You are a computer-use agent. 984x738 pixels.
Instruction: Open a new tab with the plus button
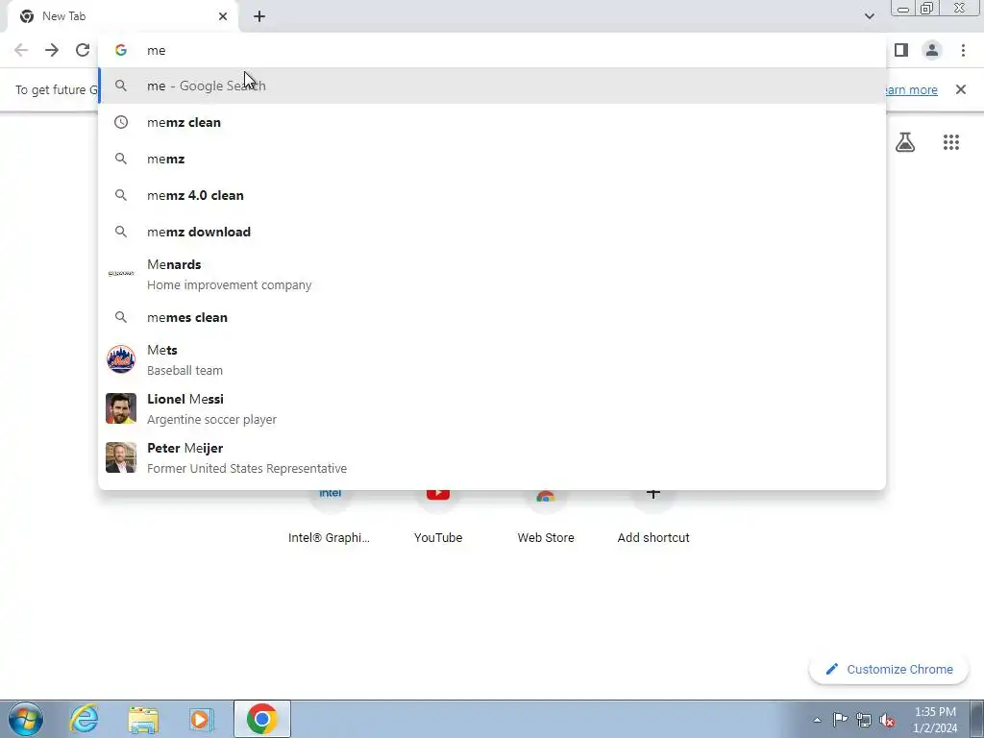[259, 16]
